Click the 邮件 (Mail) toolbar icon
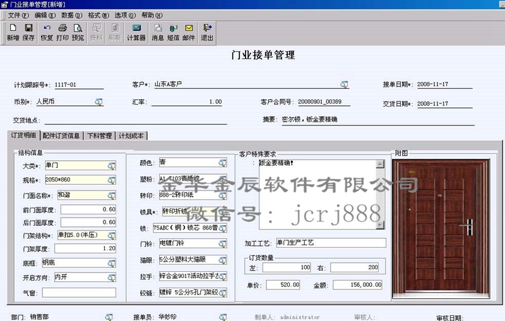Screen dimensions: 505x321 coord(189,32)
